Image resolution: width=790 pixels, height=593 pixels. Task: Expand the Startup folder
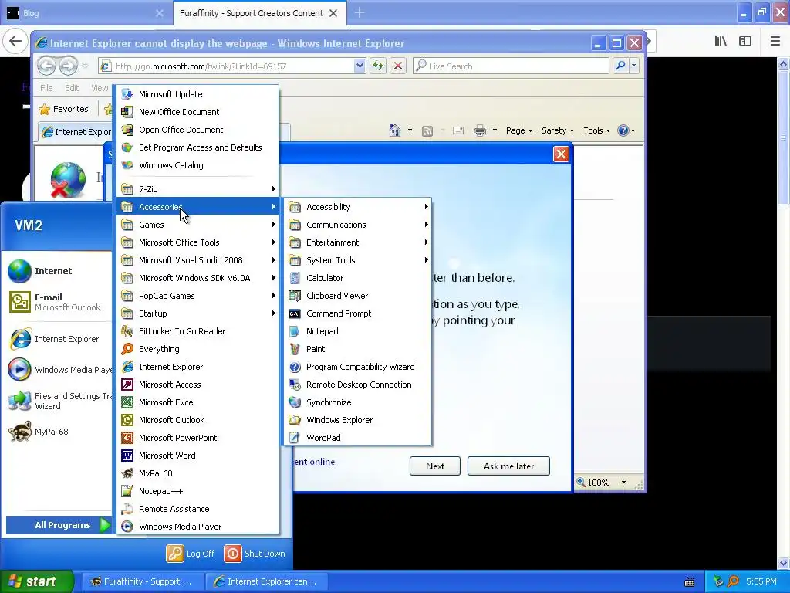coord(197,313)
